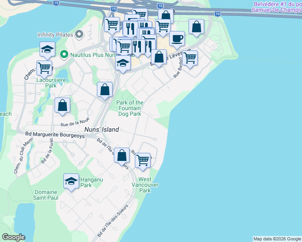Click the Domaine Saint-Paul label
This screenshot has height=242, width=302.
(46, 195)
